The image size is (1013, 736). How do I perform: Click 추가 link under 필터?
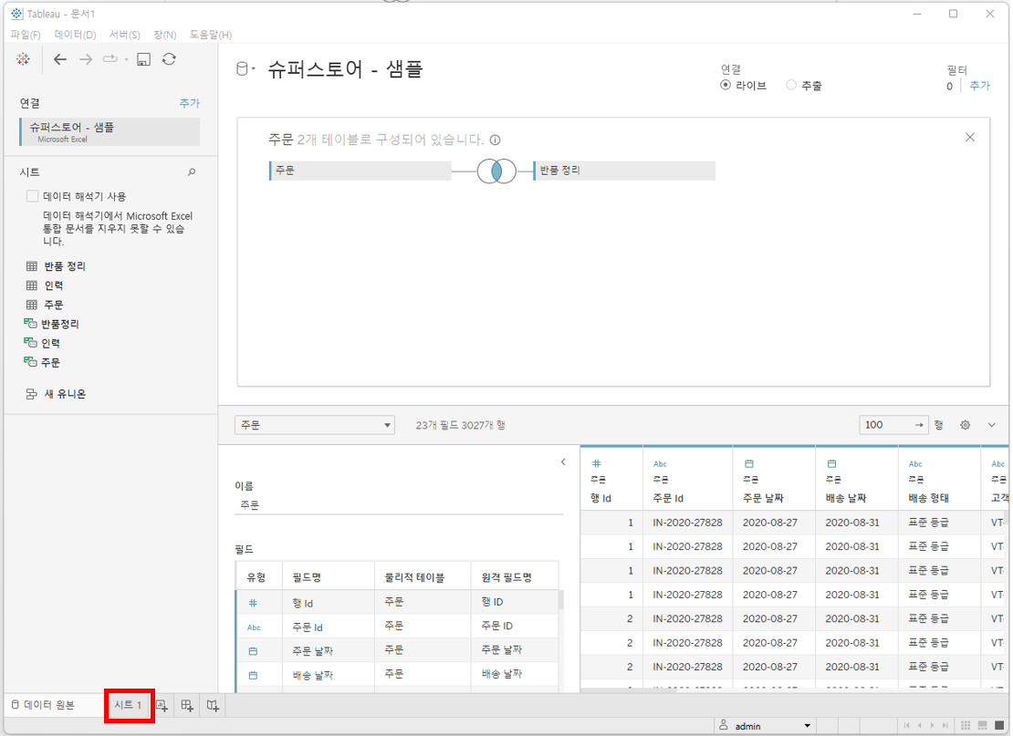click(979, 85)
